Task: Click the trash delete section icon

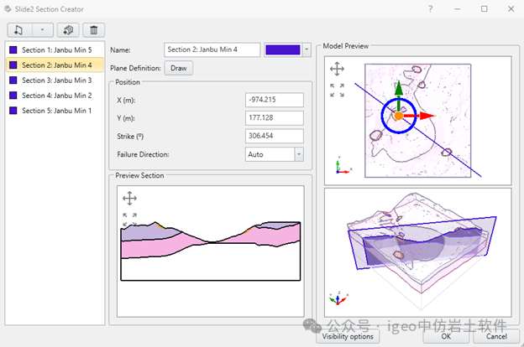Action: pyautogui.click(x=94, y=30)
